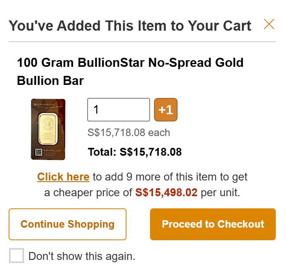Click the "Click here" bulk discount link
Image resolution: width=286 pixels, height=276 pixels.
(63, 177)
